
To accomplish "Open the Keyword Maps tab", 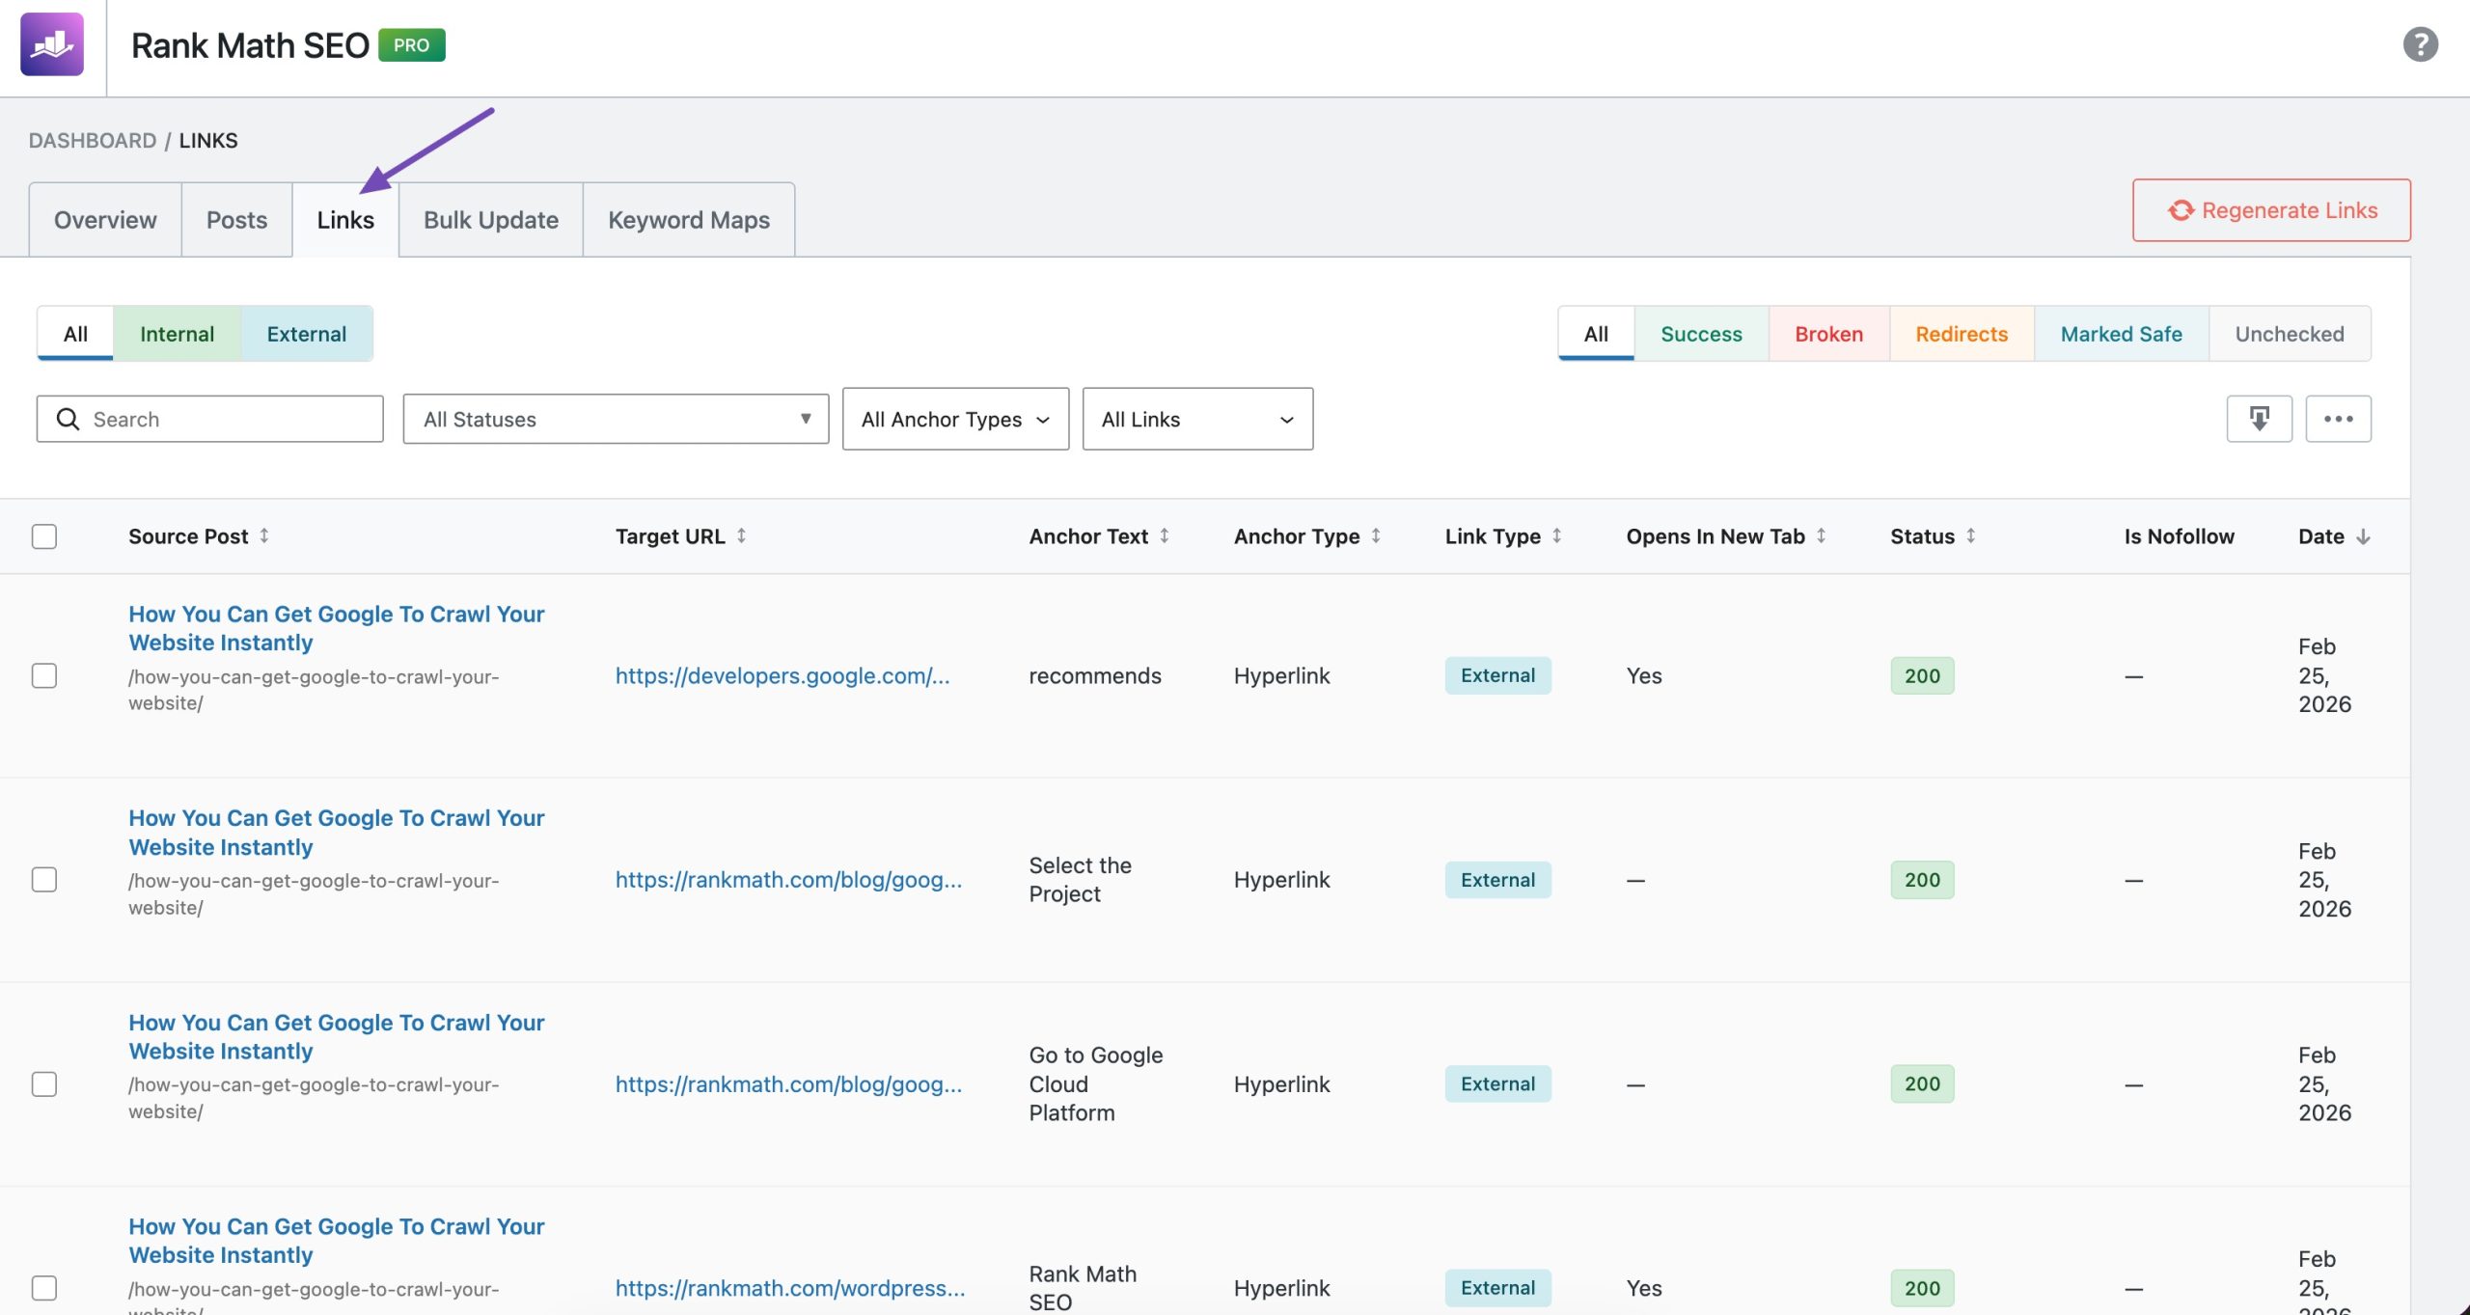I will click(688, 219).
